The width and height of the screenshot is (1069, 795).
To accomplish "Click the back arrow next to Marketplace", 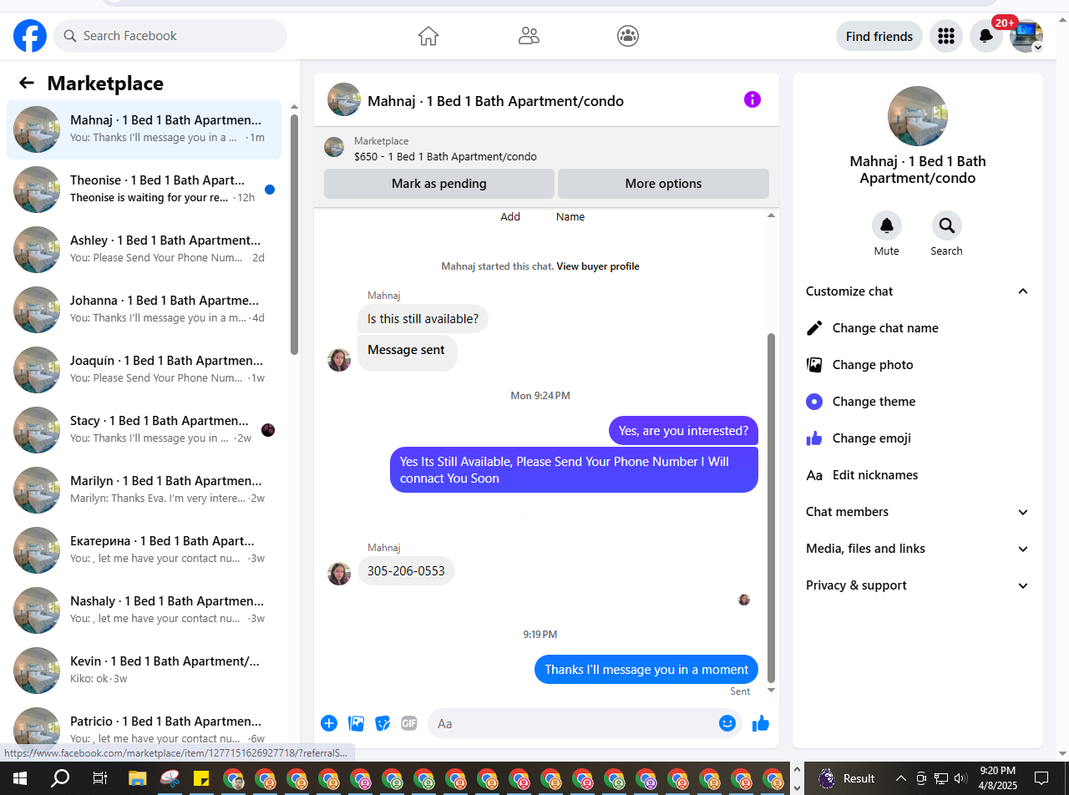I will [27, 83].
